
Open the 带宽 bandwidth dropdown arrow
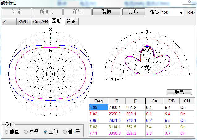click(x=181, y=13)
